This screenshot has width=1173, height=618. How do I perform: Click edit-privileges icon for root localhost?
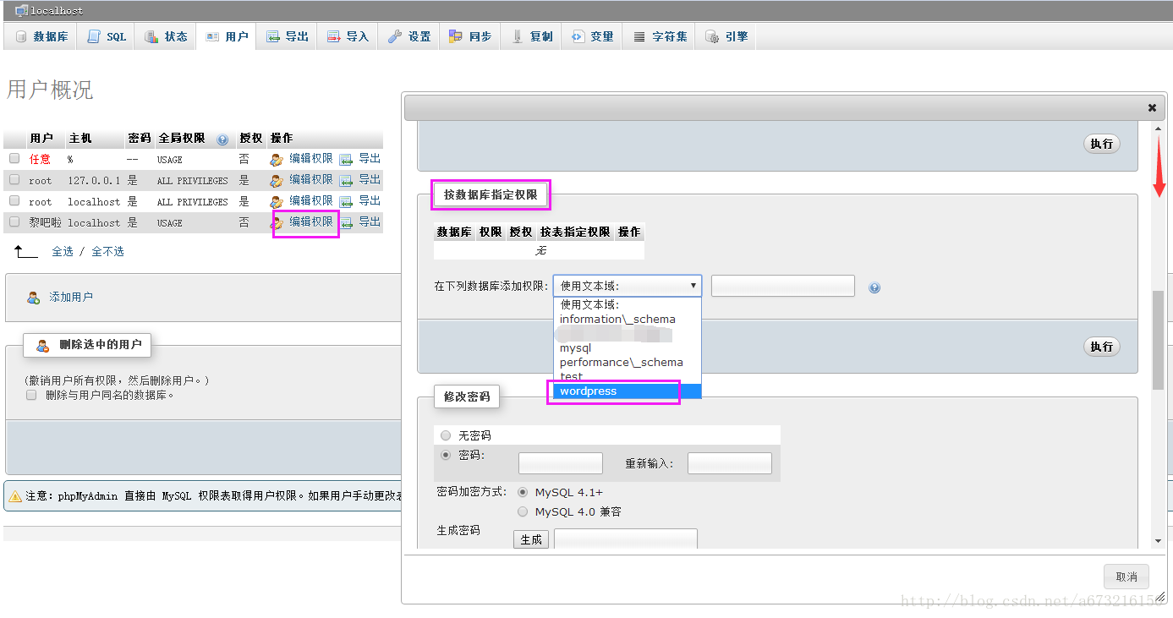coord(277,201)
